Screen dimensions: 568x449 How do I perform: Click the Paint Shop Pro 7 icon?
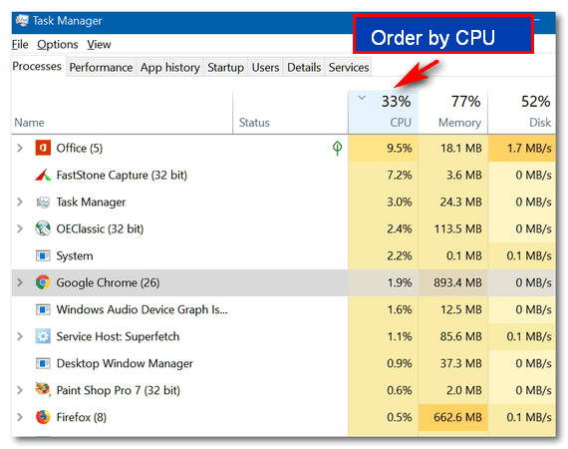point(43,390)
